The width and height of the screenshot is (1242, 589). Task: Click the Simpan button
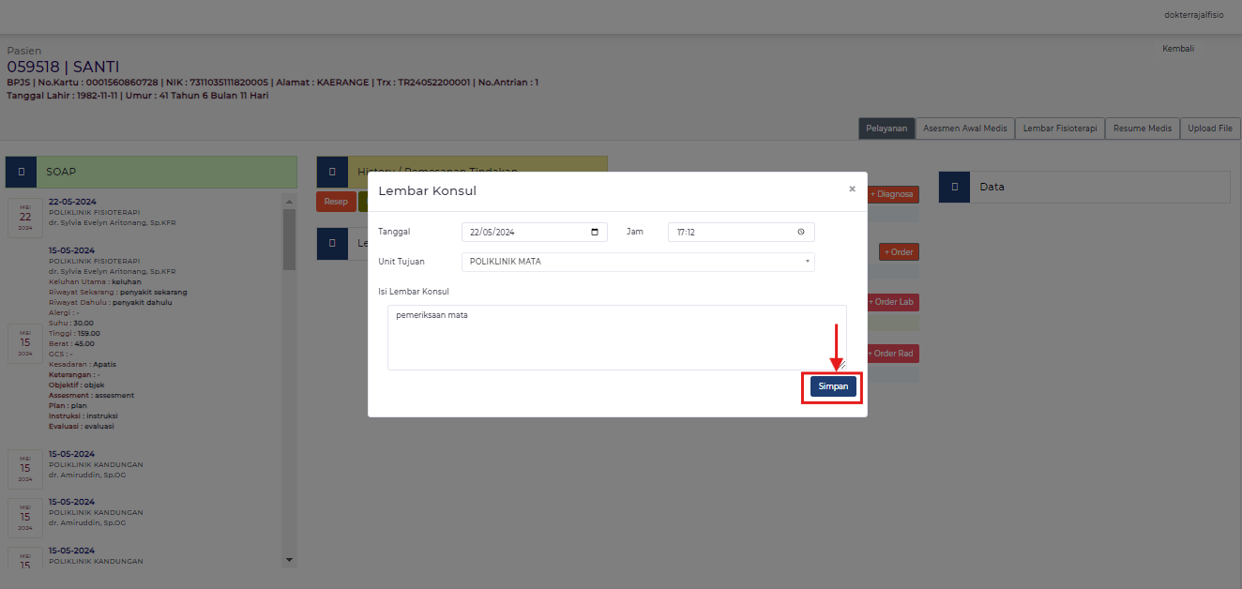tap(833, 386)
